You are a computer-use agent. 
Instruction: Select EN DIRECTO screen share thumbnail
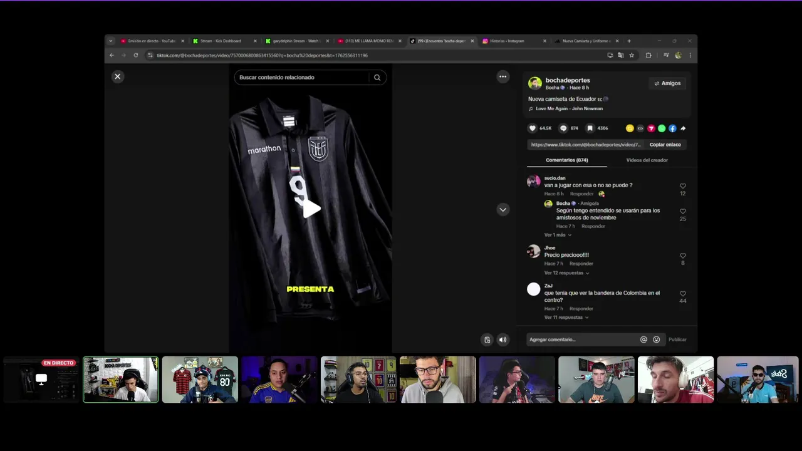tap(41, 380)
